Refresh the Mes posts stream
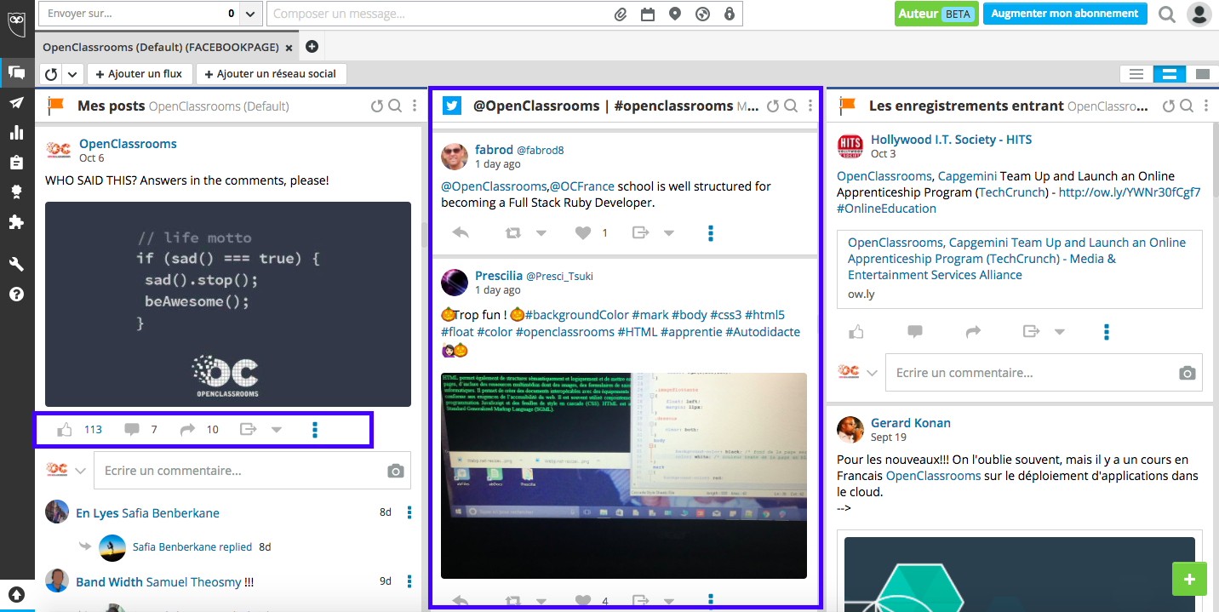The width and height of the screenshot is (1219, 612). (377, 106)
